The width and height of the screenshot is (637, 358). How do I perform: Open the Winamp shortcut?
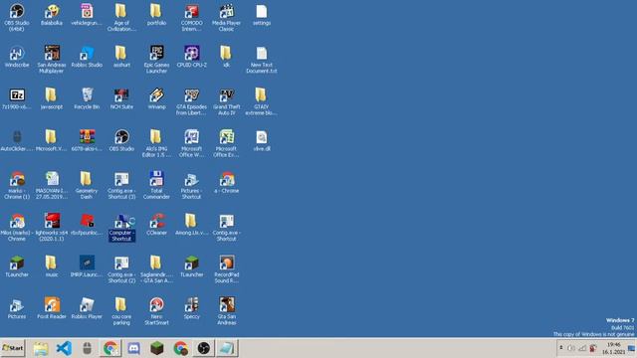coord(156,98)
